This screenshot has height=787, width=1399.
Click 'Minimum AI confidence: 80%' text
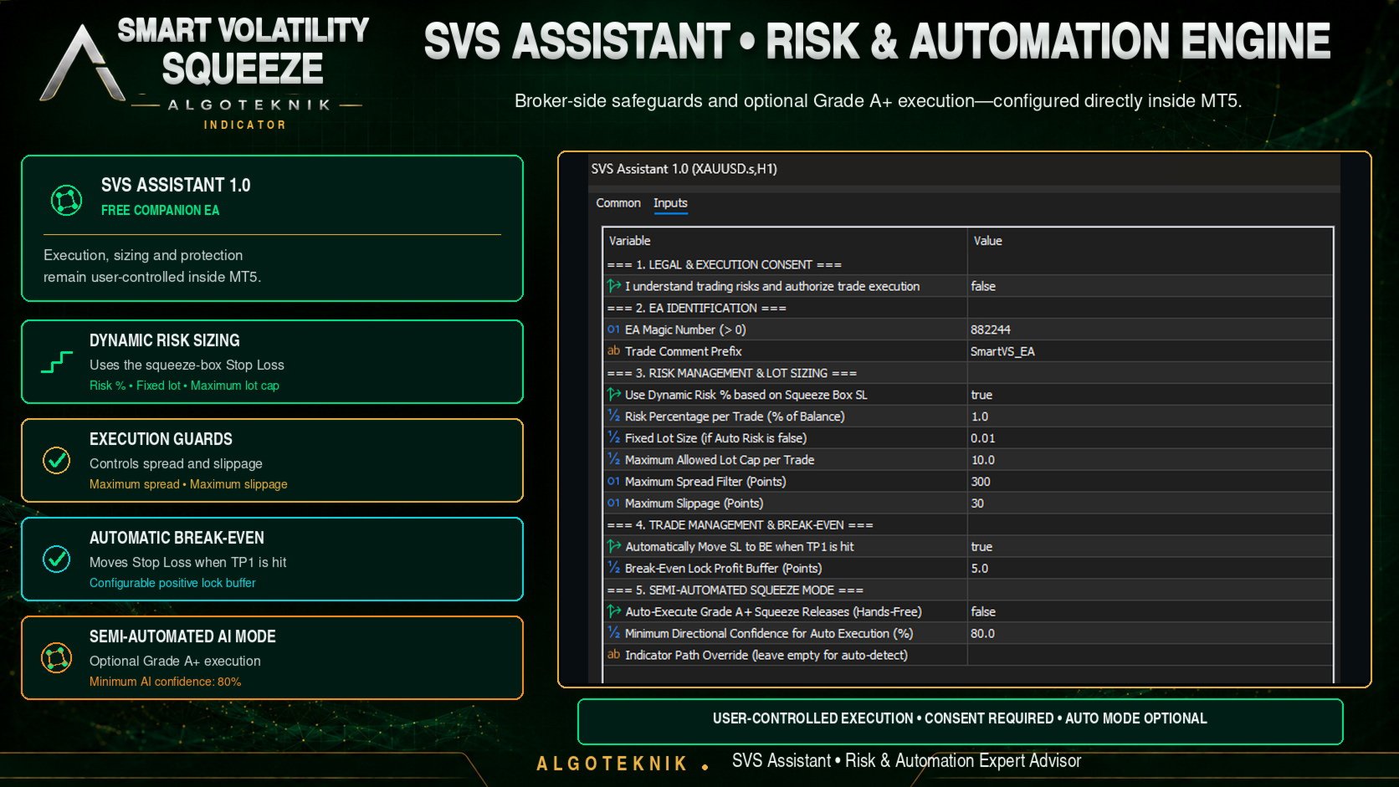(165, 682)
